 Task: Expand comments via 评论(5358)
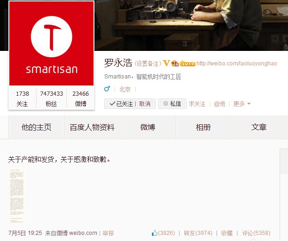click(256, 233)
